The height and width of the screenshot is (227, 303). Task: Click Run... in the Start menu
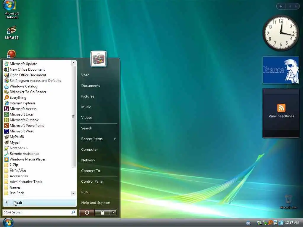pos(98,192)
